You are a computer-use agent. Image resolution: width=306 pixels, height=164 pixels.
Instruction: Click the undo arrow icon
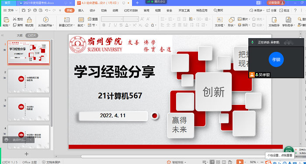[46, 11]
